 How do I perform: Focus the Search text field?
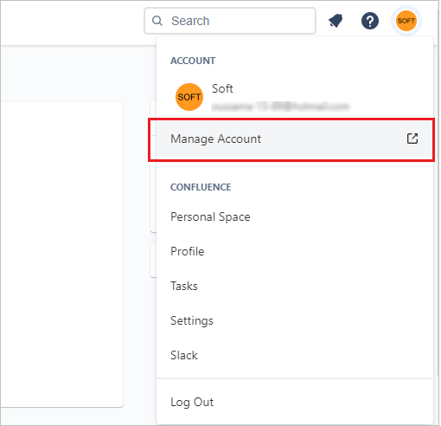(230, 21)
